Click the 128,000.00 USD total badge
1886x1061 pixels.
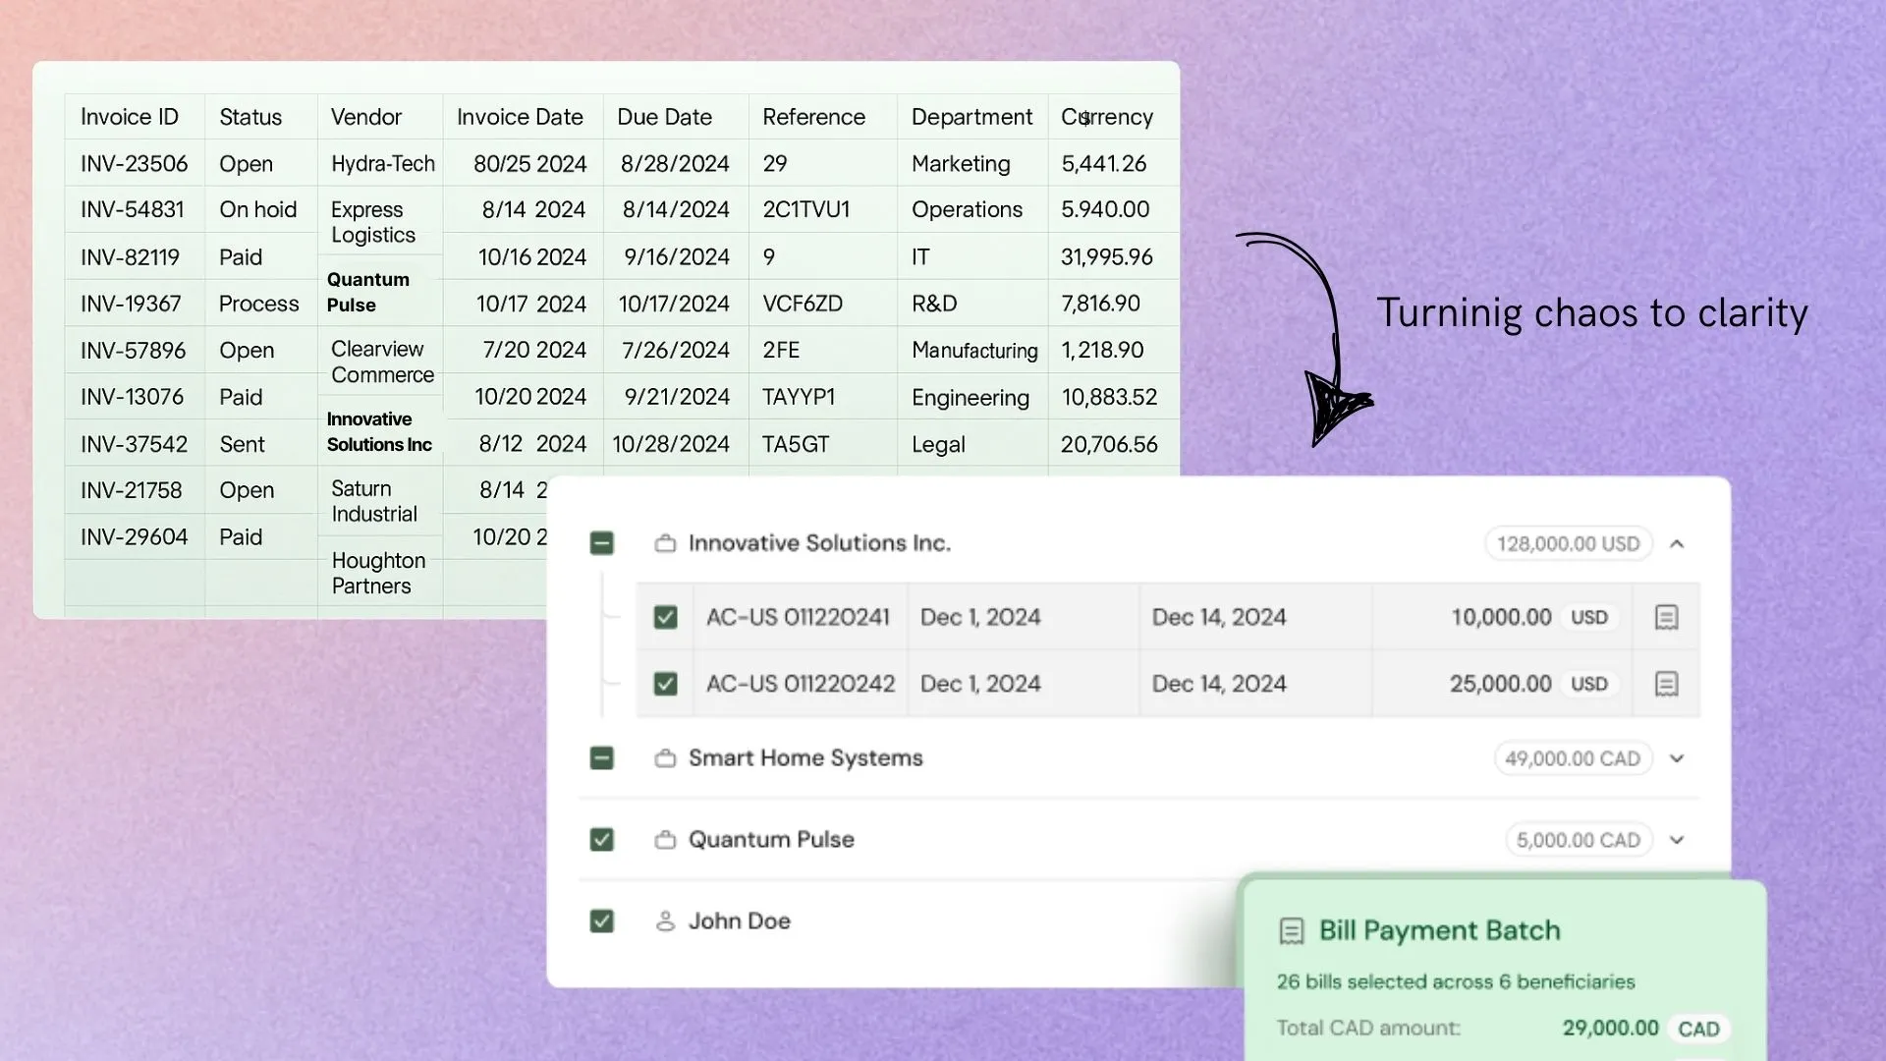click(x=1568, y=543)
